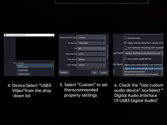Select Microphone(microphone) audio device option
The image size is (167, 125).
coord(135,72)
